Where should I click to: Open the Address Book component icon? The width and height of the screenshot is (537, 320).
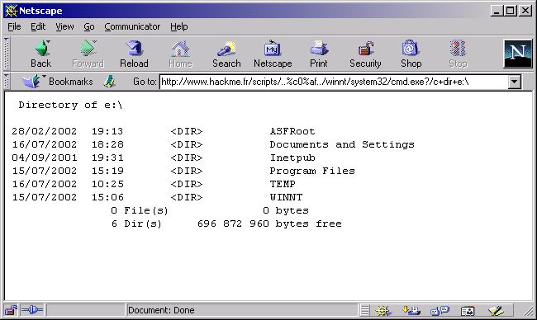pos(468,310)
